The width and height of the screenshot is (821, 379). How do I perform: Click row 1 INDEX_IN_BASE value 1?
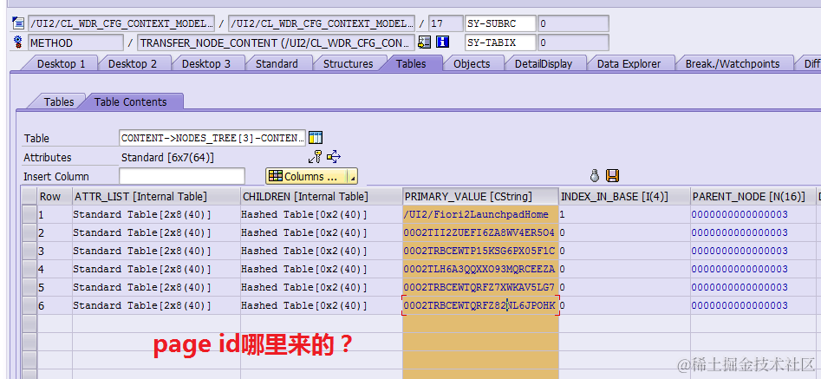625,214
